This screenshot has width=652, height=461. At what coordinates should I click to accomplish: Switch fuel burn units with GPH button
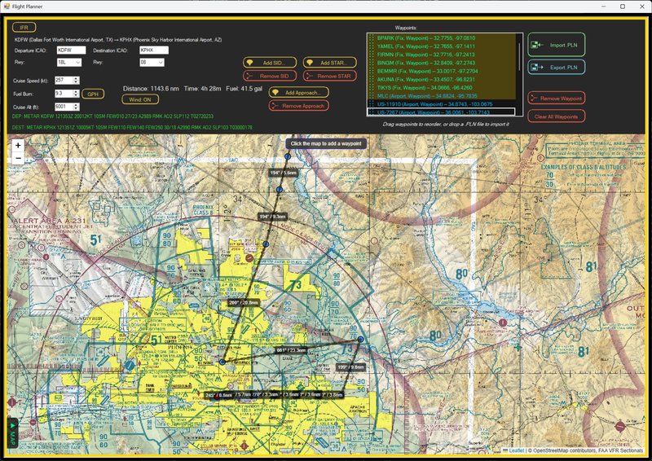pos(93,94)
